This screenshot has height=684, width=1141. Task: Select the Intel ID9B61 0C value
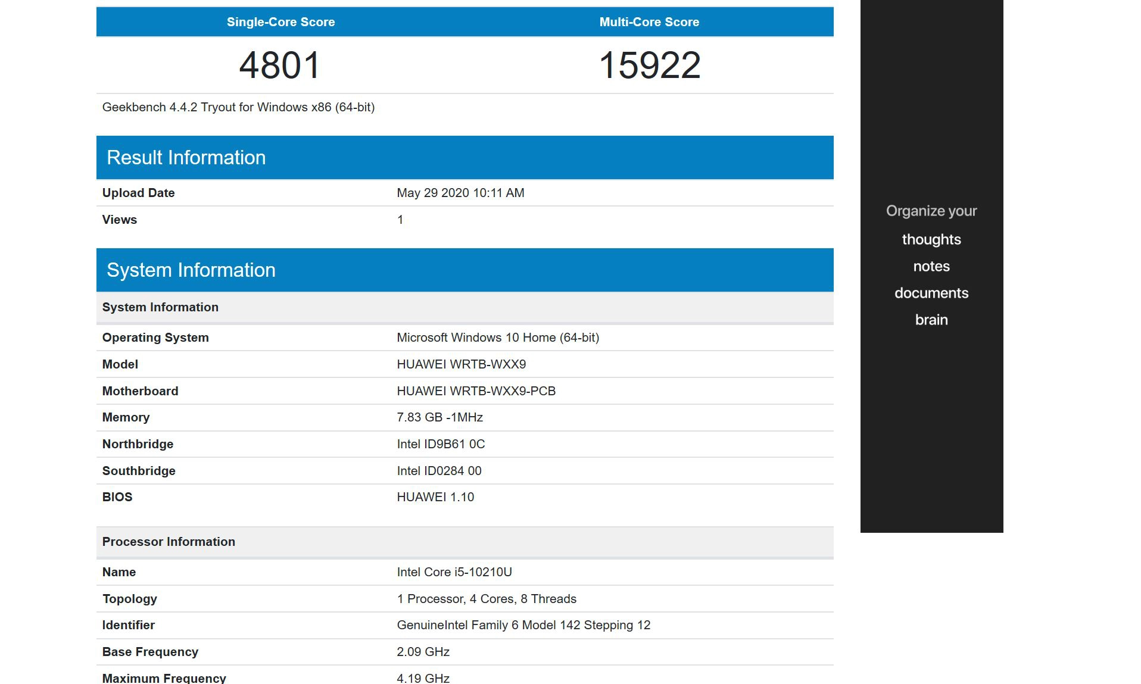click(441, 444)
